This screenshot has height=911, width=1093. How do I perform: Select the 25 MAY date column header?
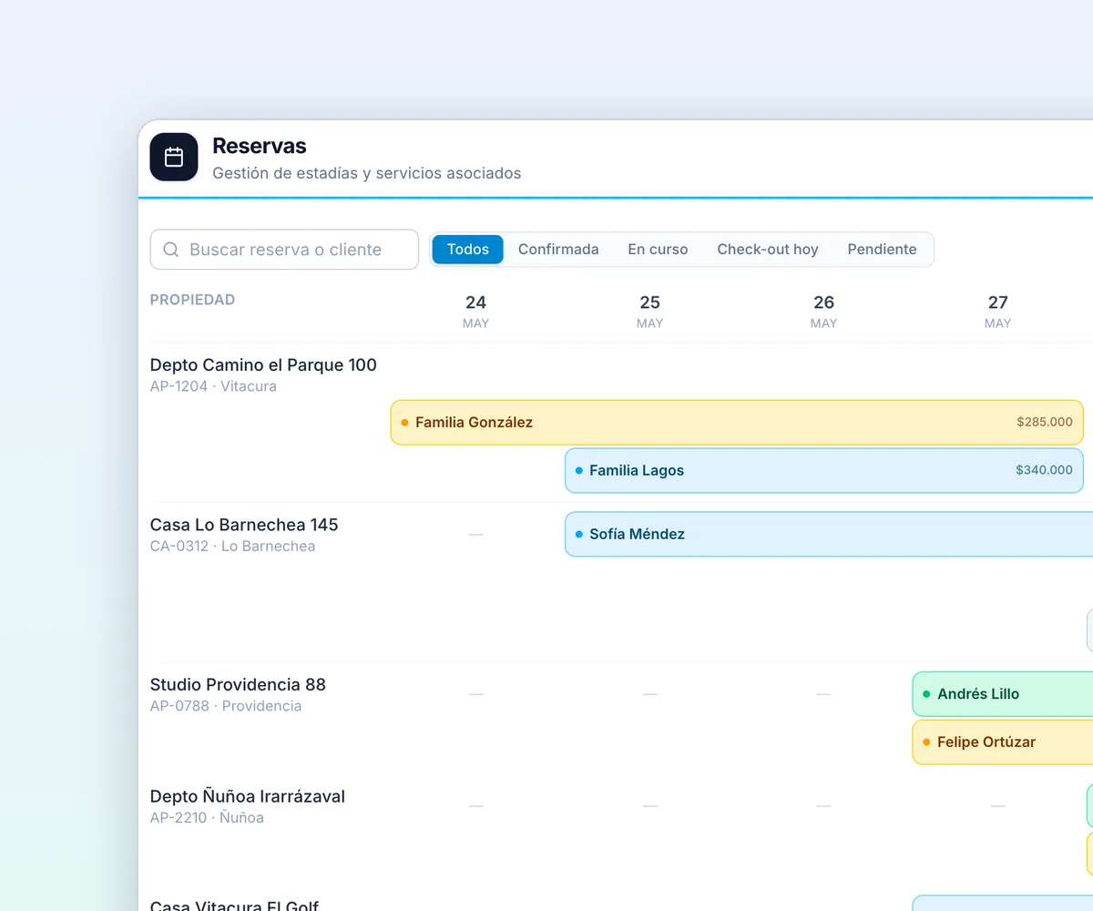click(x=649, y=312)
